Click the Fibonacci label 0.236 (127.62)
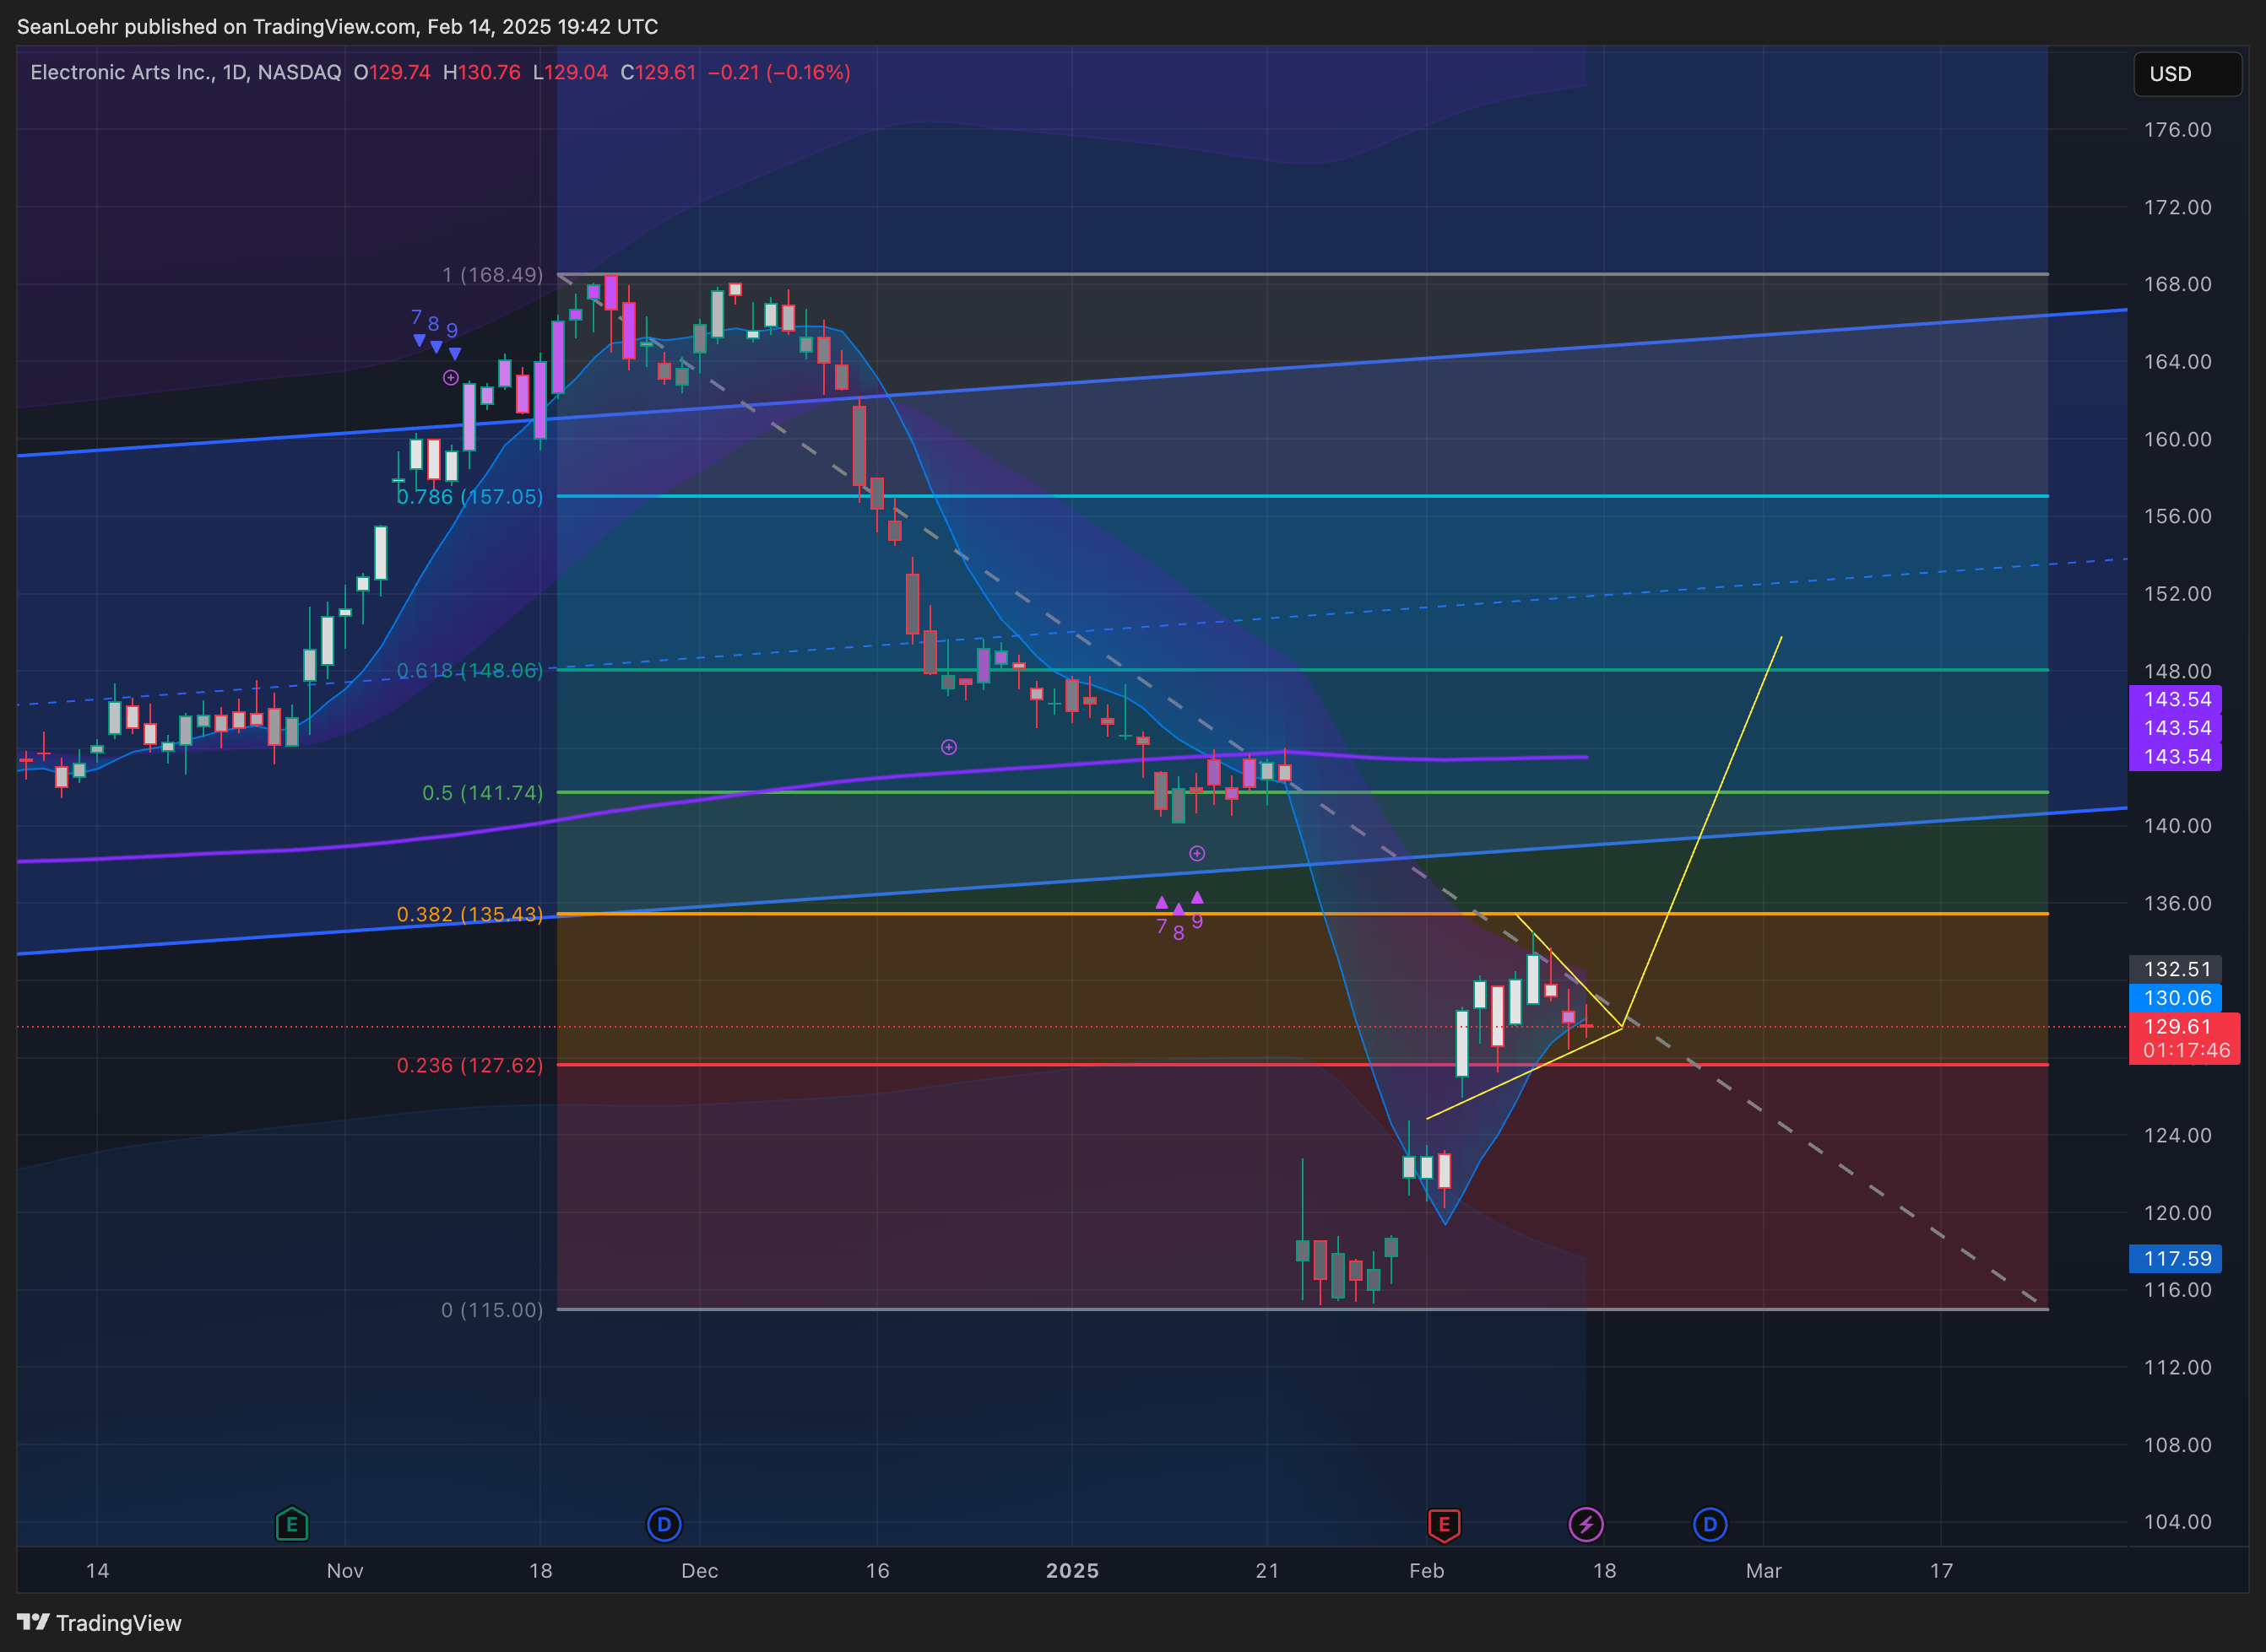 470,1065
